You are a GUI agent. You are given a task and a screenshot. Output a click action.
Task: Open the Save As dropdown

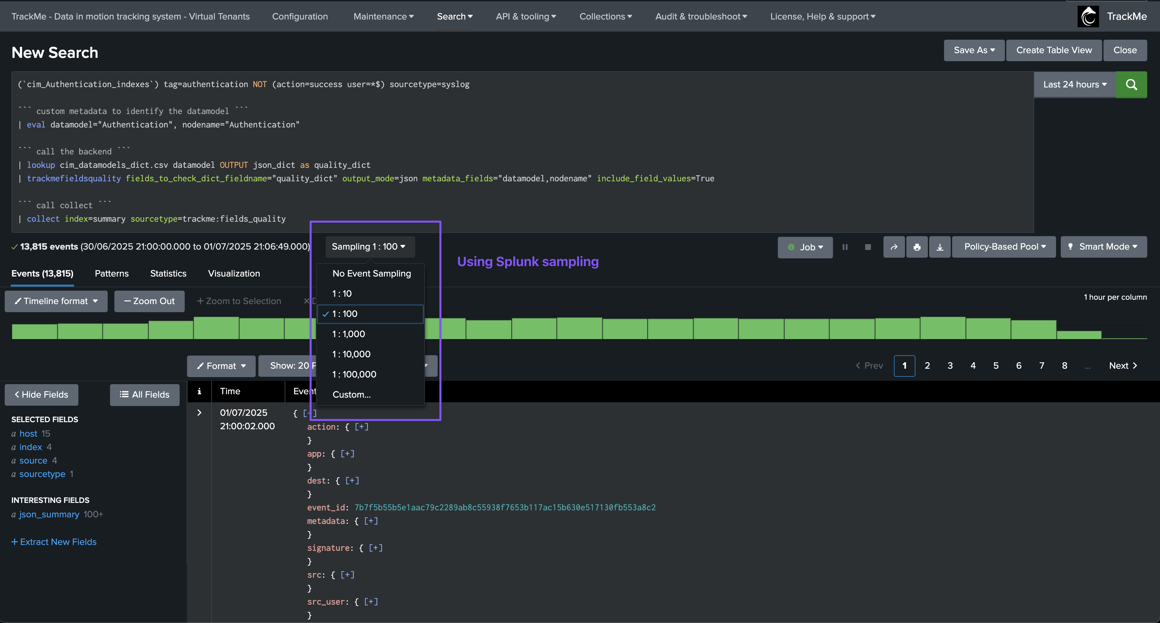974,50
